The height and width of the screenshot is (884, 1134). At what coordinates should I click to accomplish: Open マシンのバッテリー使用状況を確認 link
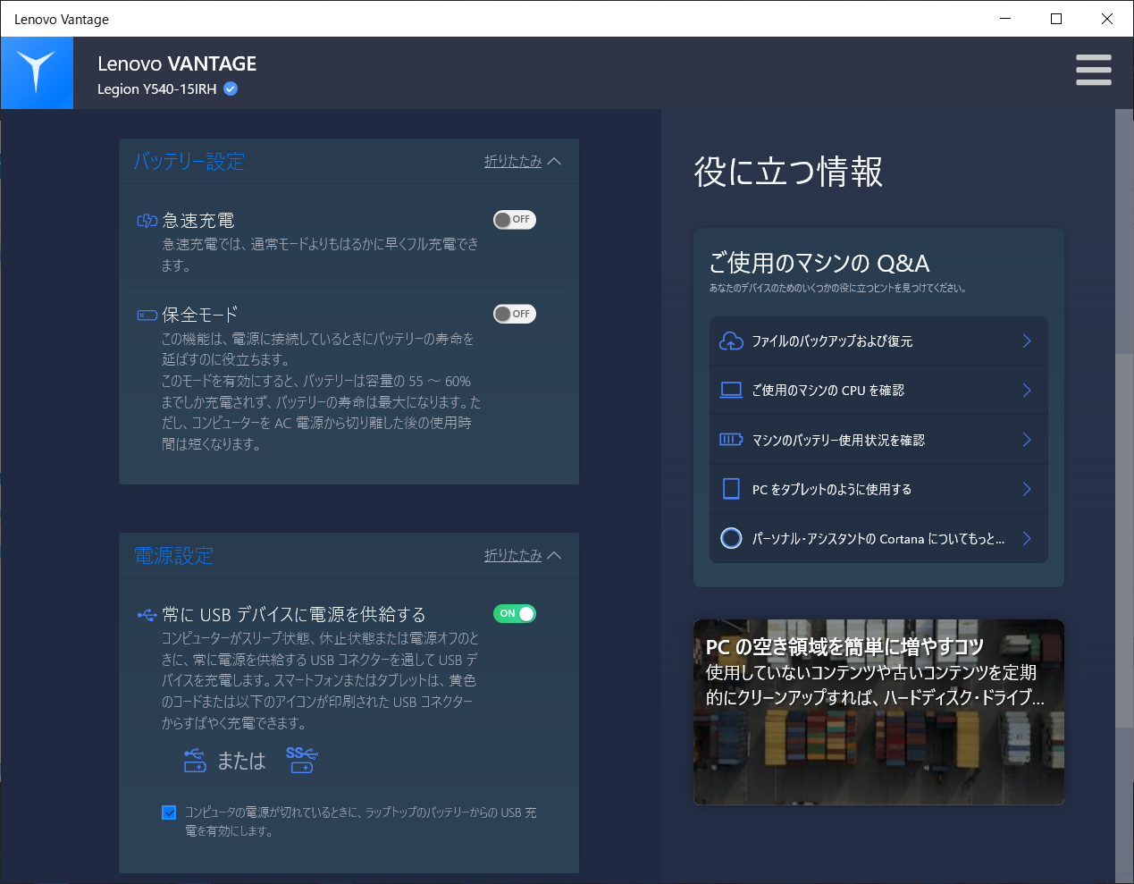837,440
